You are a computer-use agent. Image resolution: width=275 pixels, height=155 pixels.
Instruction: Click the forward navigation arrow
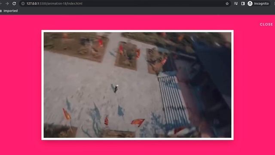coord(7,3)
